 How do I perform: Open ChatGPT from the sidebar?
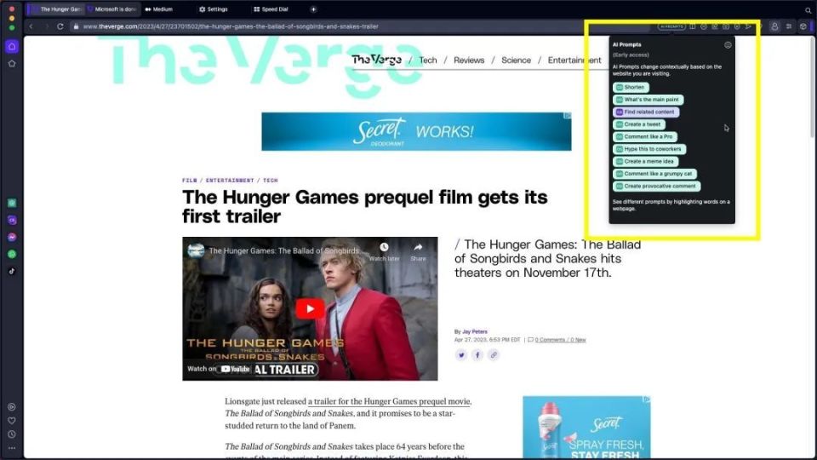(x=12, y=203)
